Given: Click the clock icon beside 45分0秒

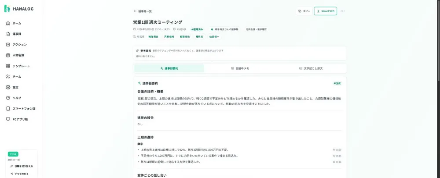Looking at the screenshot, I should click(174, 29).
